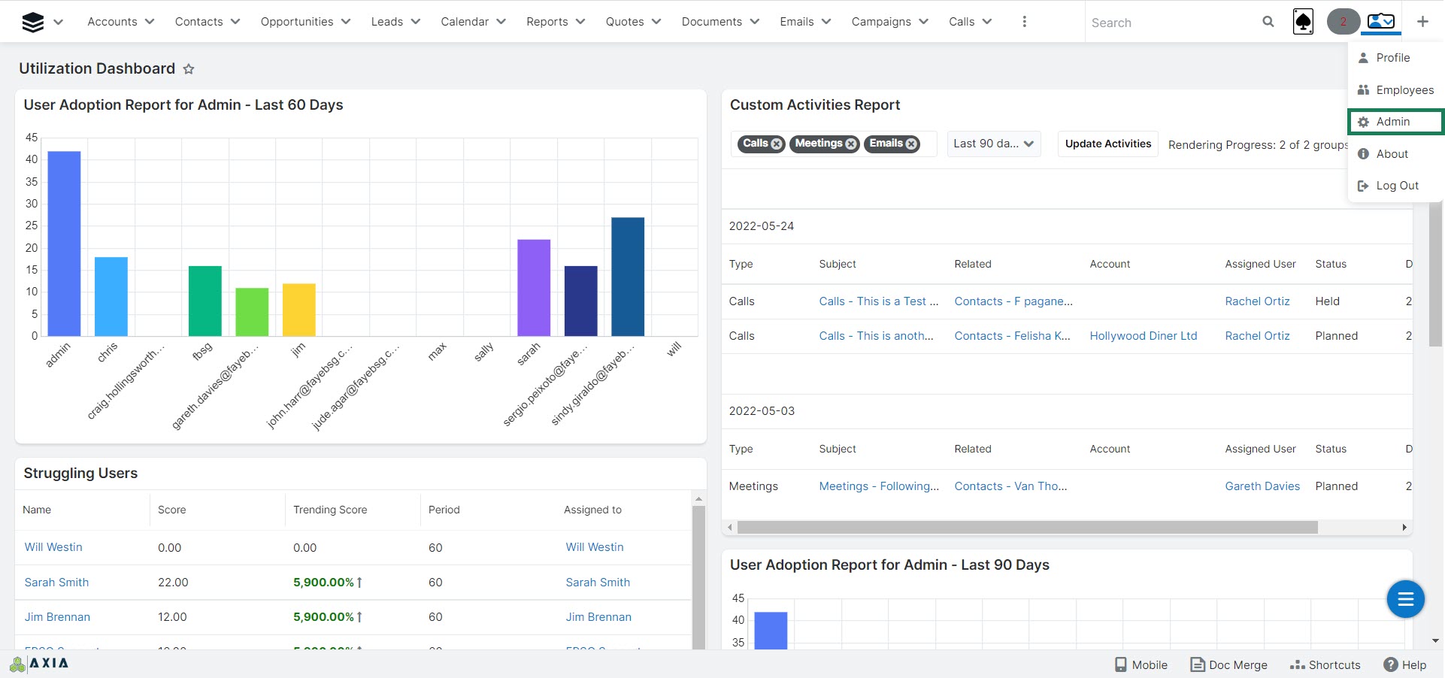
Task: Click the Update Activities button
Action: (1107, 144)
